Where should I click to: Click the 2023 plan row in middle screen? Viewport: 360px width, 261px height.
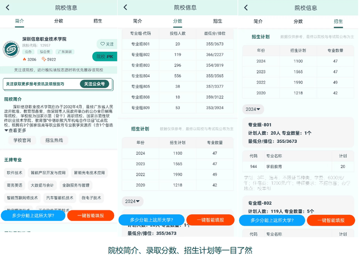[x=178, y=164]
